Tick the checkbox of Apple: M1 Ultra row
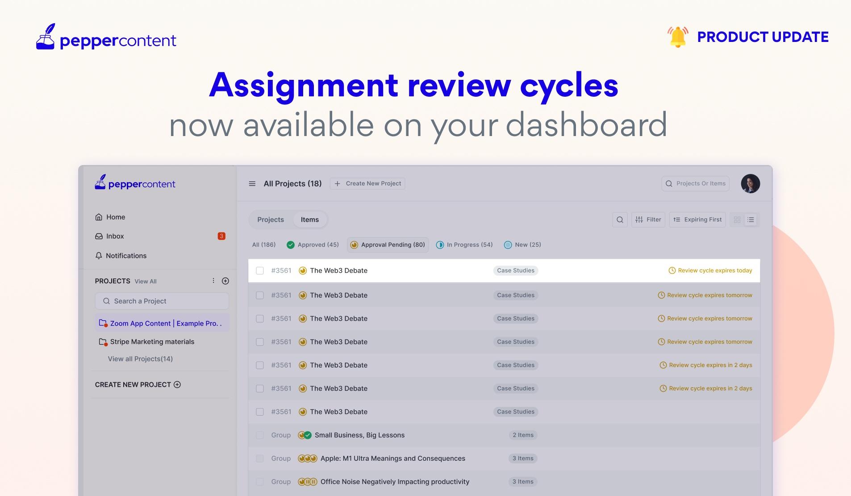This screenshot has height=496, width=851. coord(260,459)
